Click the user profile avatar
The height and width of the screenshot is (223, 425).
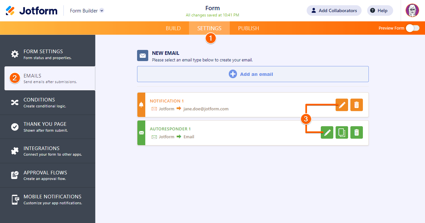412,11
